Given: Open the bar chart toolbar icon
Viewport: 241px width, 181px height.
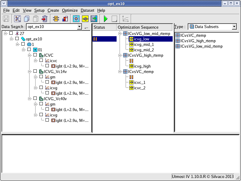Looking at the screenshot, I should (65, 19).
